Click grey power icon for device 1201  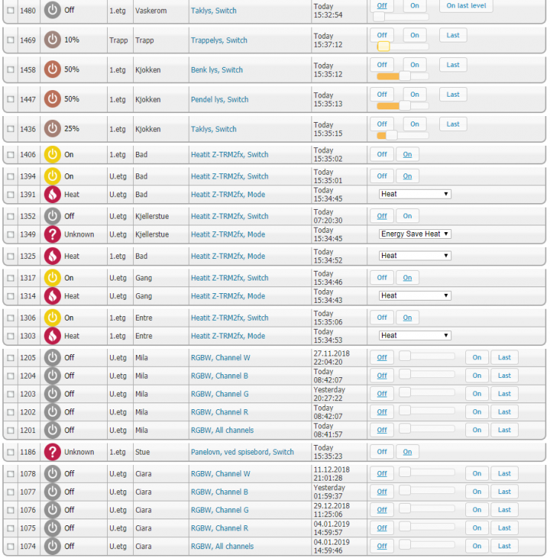52,430
